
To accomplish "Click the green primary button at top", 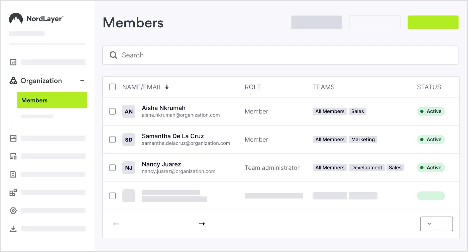I will tap(433, 22).
